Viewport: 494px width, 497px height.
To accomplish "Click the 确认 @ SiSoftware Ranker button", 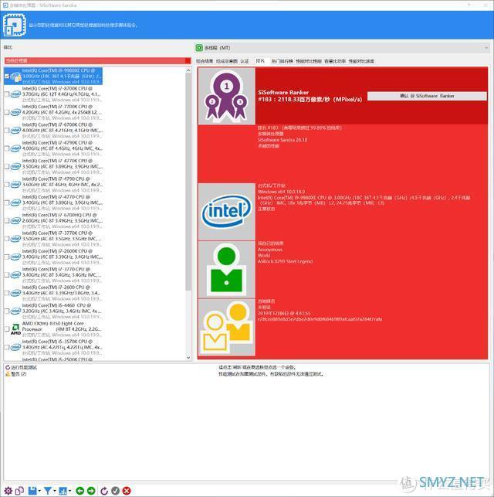I will (426, 96).
